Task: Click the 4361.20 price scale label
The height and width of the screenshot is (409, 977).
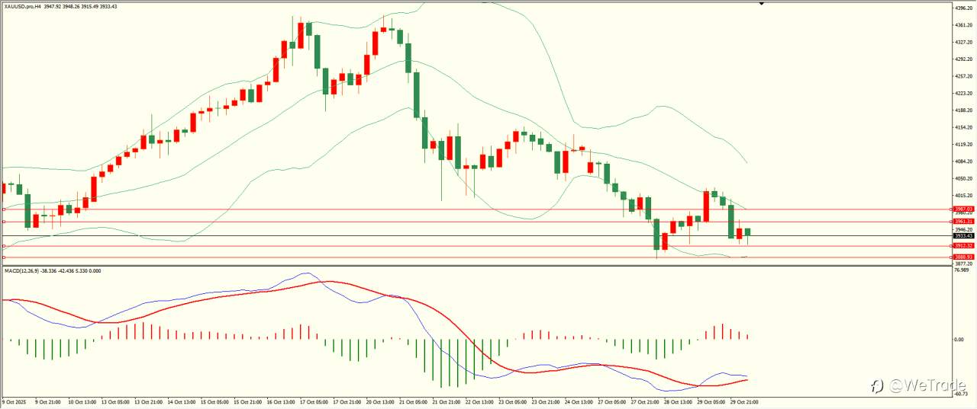Action: point(962,25)
